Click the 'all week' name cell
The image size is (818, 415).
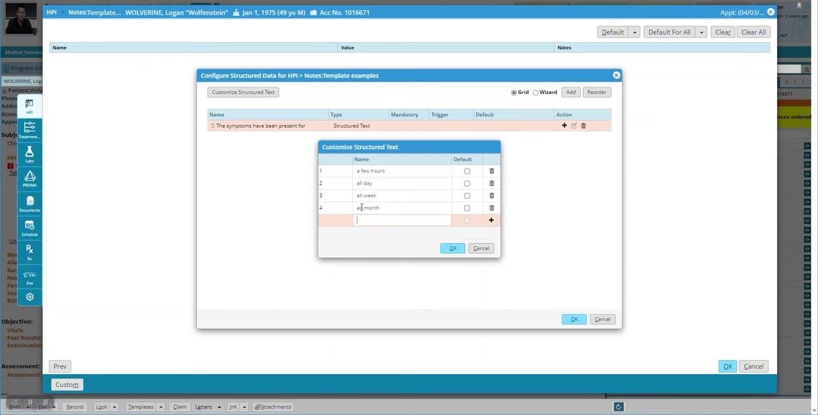pyautogui.click(x=403, y=195)
